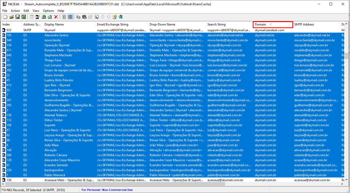The image size is (350, 193).
Task: Click the contact icon for record 635
Action: point(4,30)
